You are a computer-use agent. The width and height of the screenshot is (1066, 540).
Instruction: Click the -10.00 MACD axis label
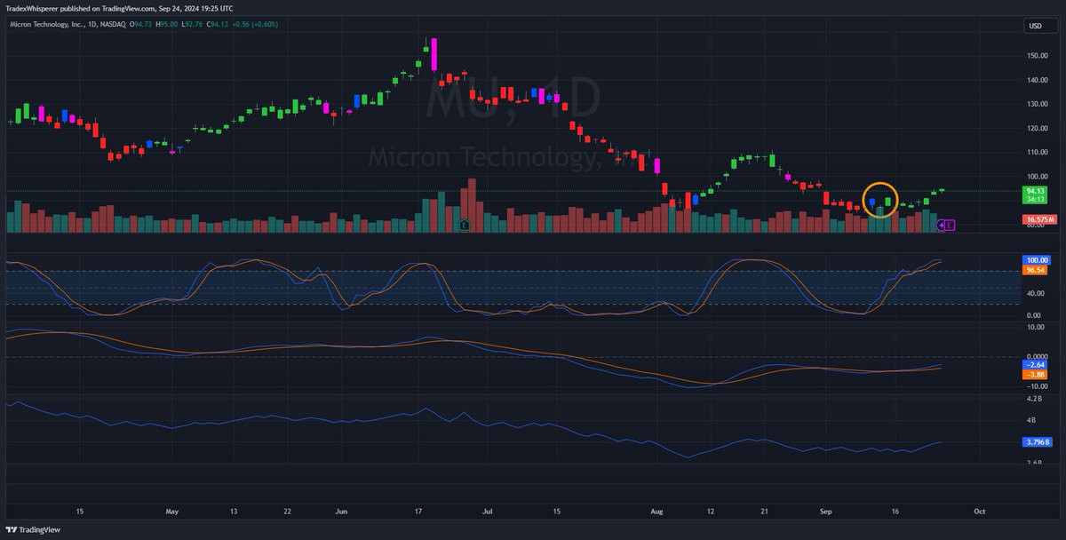coord(1037,386)
